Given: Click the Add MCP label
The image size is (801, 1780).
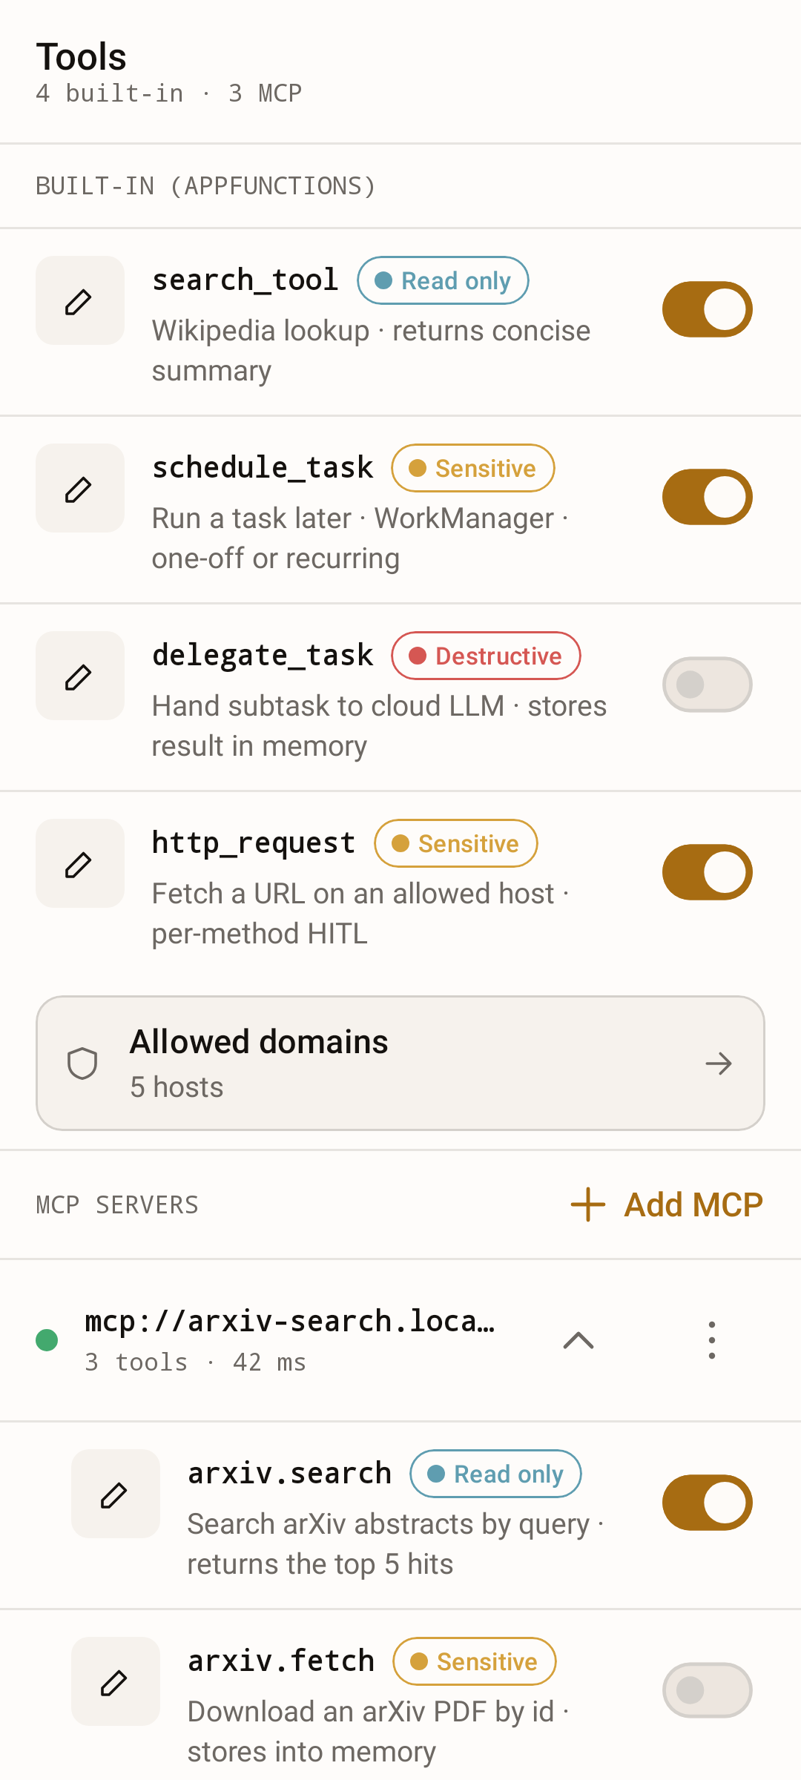Looking at the screenshot, I should tap(693, 1204).
